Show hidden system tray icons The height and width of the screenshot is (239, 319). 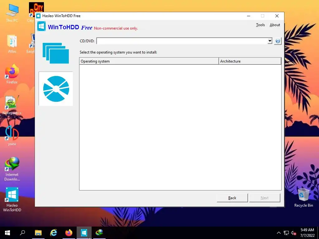[x=279, y=233]
